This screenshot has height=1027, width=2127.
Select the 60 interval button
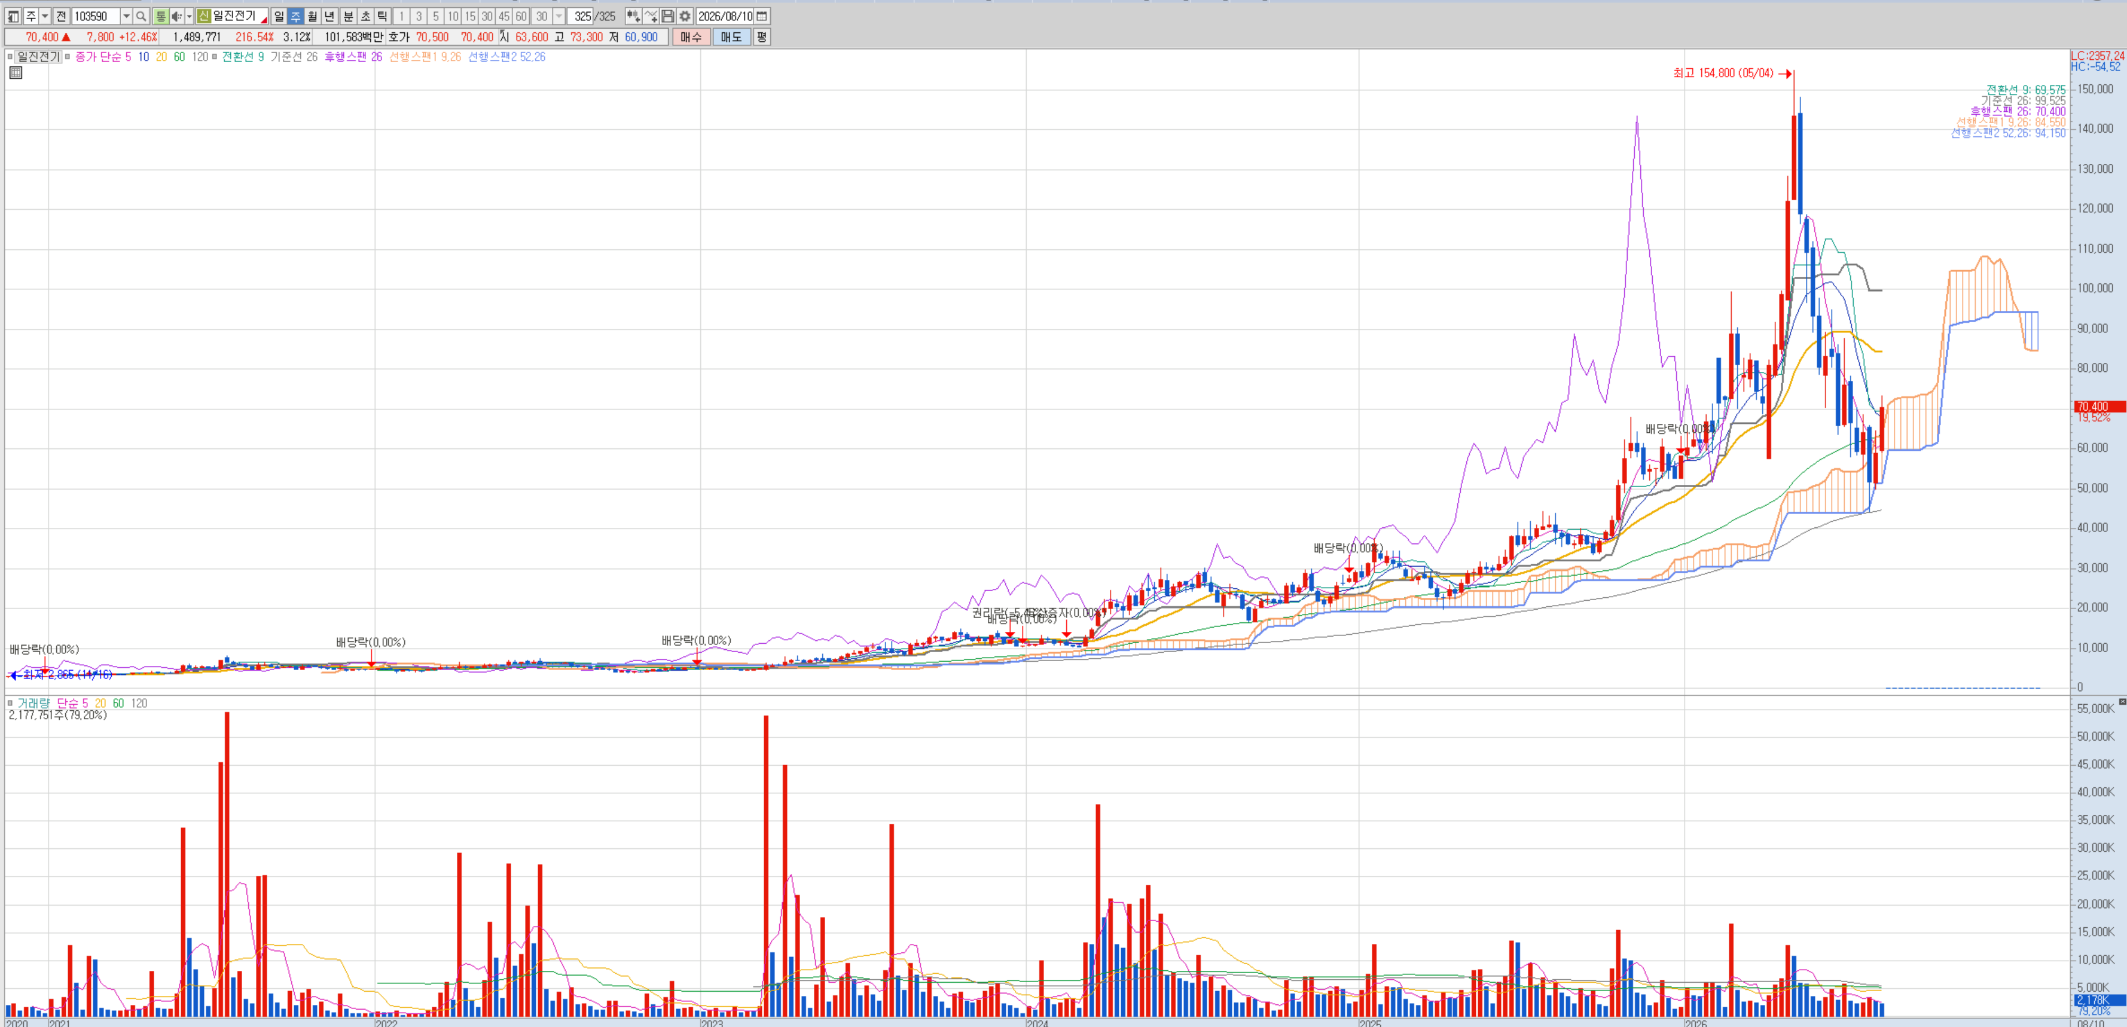(521, 17)
